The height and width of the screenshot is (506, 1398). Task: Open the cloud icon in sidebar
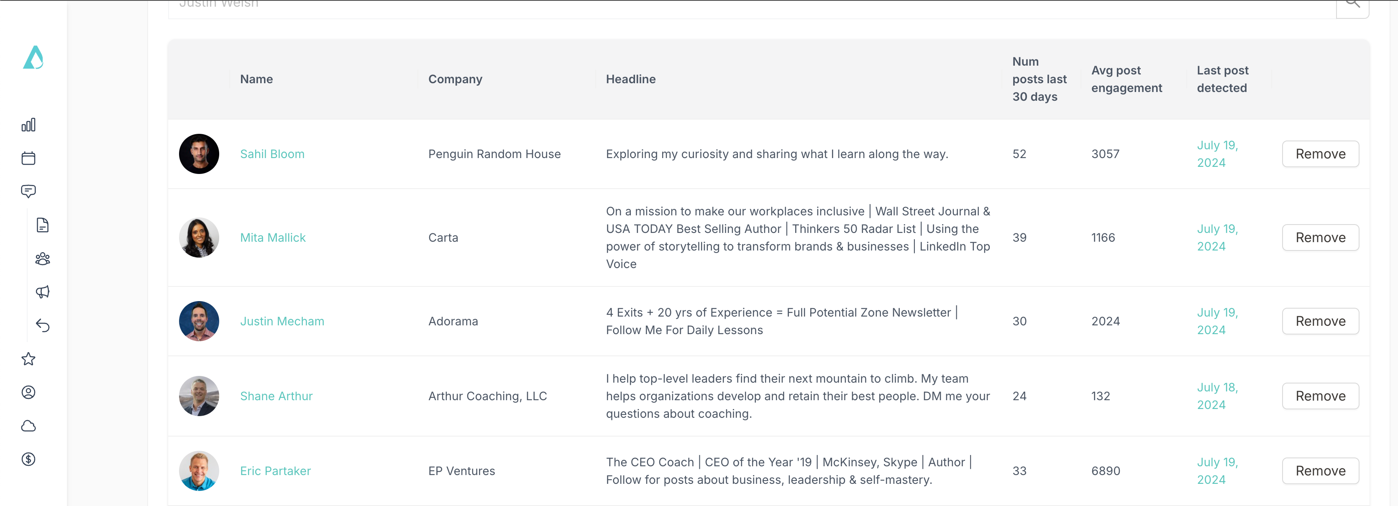click(28, 426)
